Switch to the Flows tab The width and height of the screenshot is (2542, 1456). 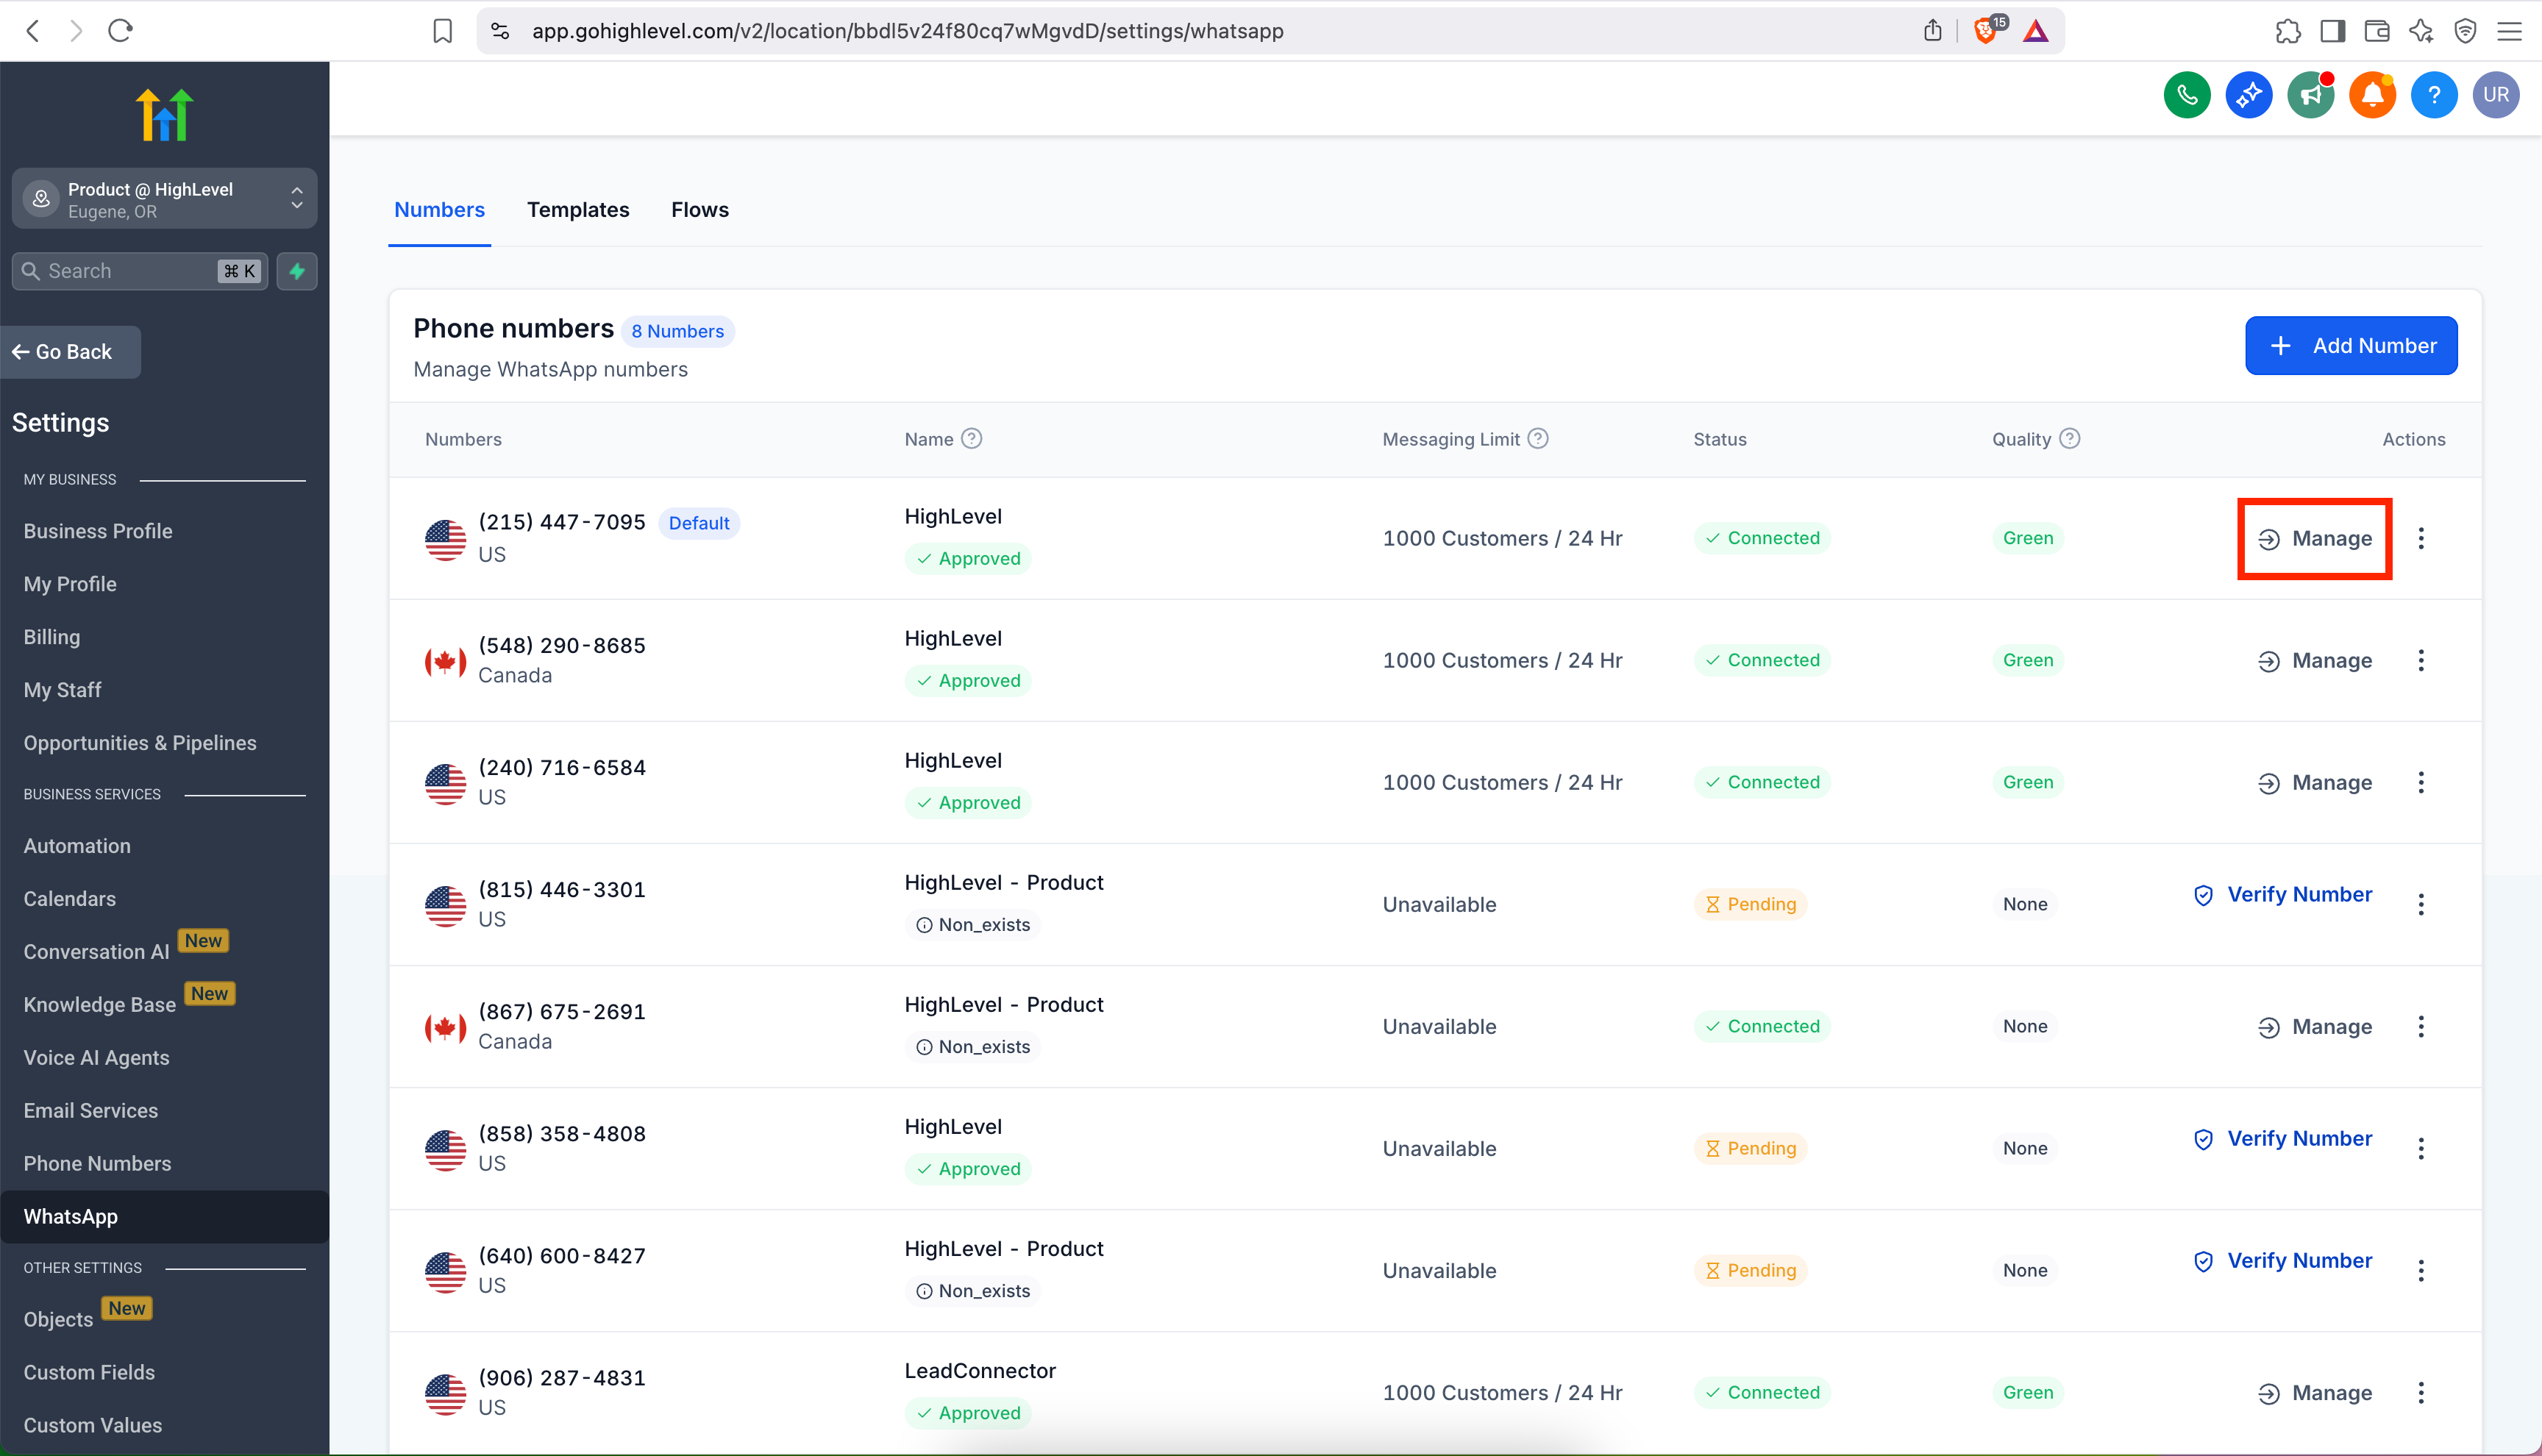click(700, 209)
